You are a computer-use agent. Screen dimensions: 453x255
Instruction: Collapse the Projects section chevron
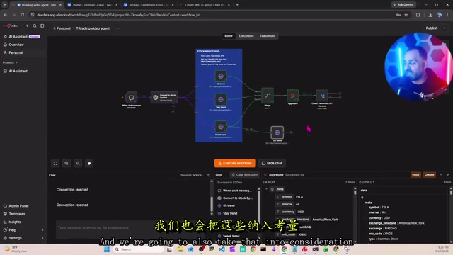[16, 63]
